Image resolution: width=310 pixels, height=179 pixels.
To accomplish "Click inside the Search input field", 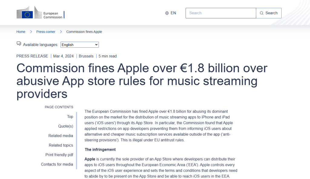I will (x=221, y=13).
